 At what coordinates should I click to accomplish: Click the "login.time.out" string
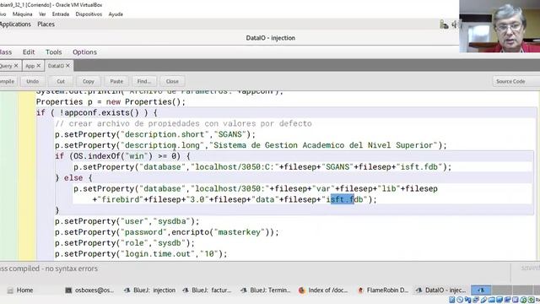point(158,254)
